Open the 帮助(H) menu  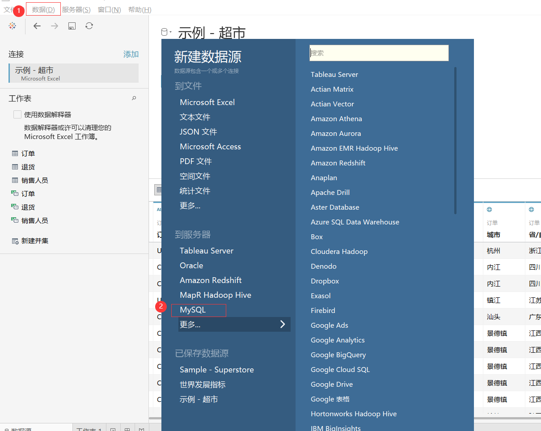point(139,9)
